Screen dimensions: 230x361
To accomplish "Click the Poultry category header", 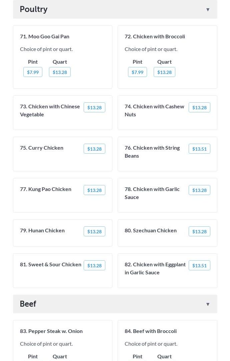I will (x=34, y=9).
